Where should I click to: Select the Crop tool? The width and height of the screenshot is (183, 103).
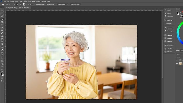pos(2,22)
